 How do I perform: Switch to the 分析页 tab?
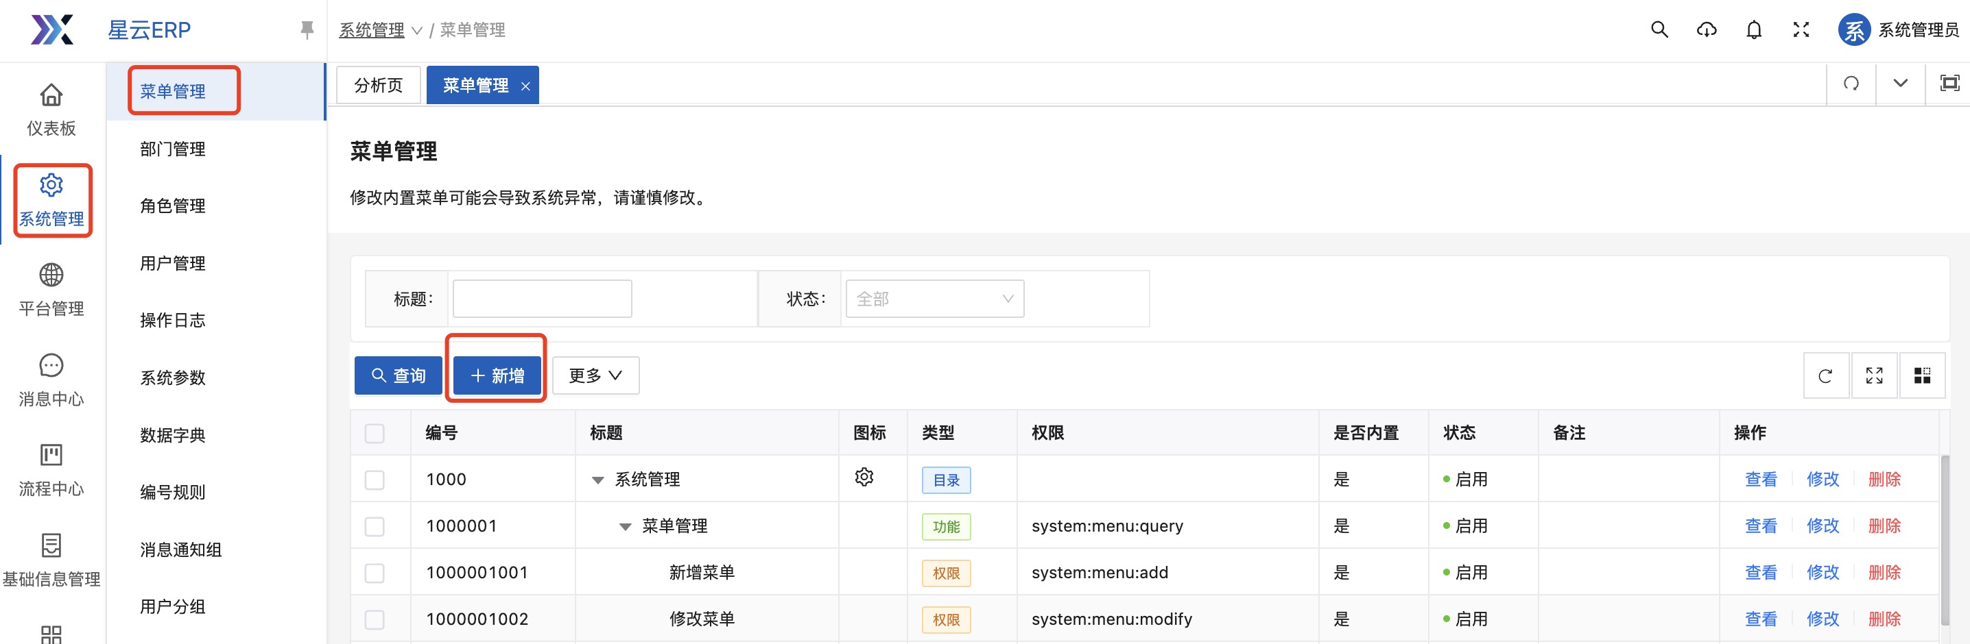tap(379, 85)
